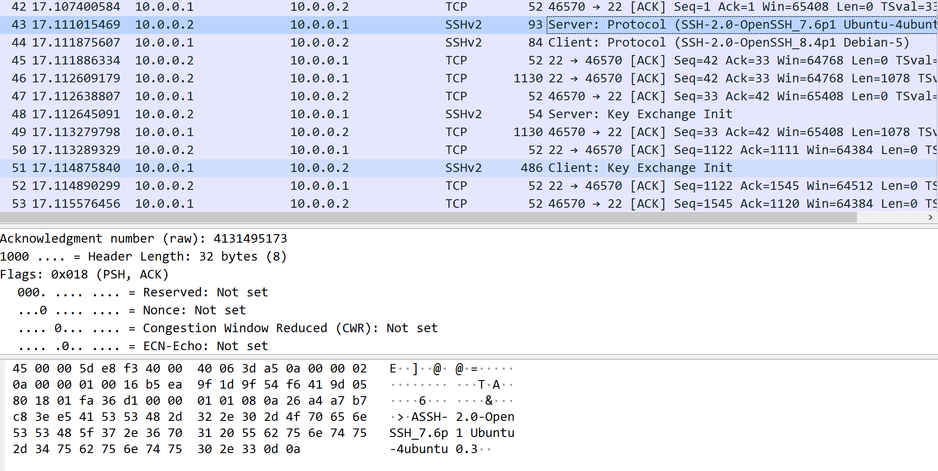Click hex bytes 80 18 in third row

31,401
